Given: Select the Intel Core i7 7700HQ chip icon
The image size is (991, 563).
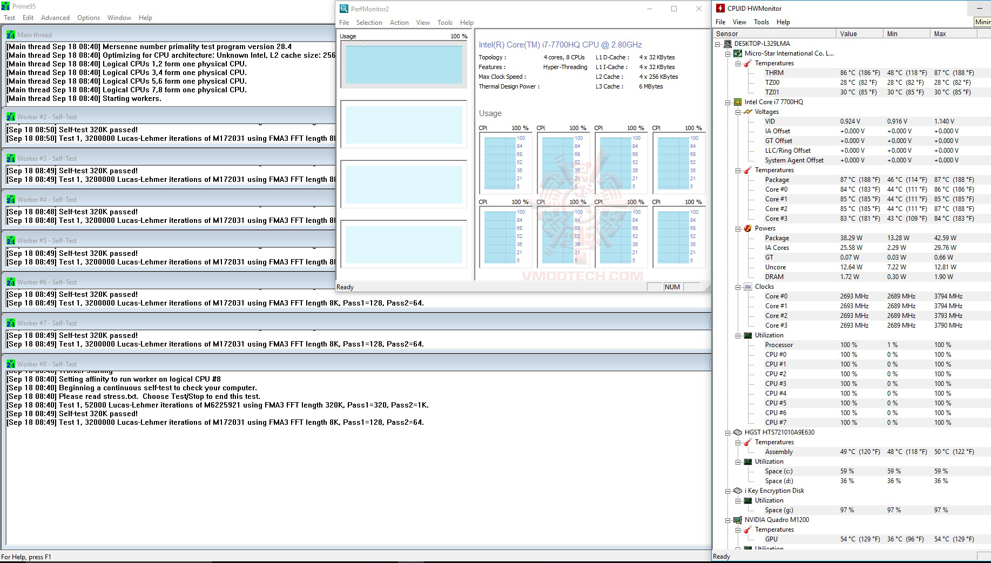Looking at the screenshot, I should pos(738,102).
